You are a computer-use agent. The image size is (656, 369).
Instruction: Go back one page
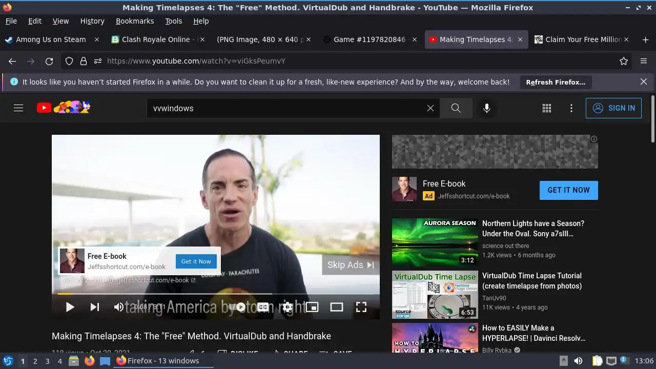click(12, 61)
